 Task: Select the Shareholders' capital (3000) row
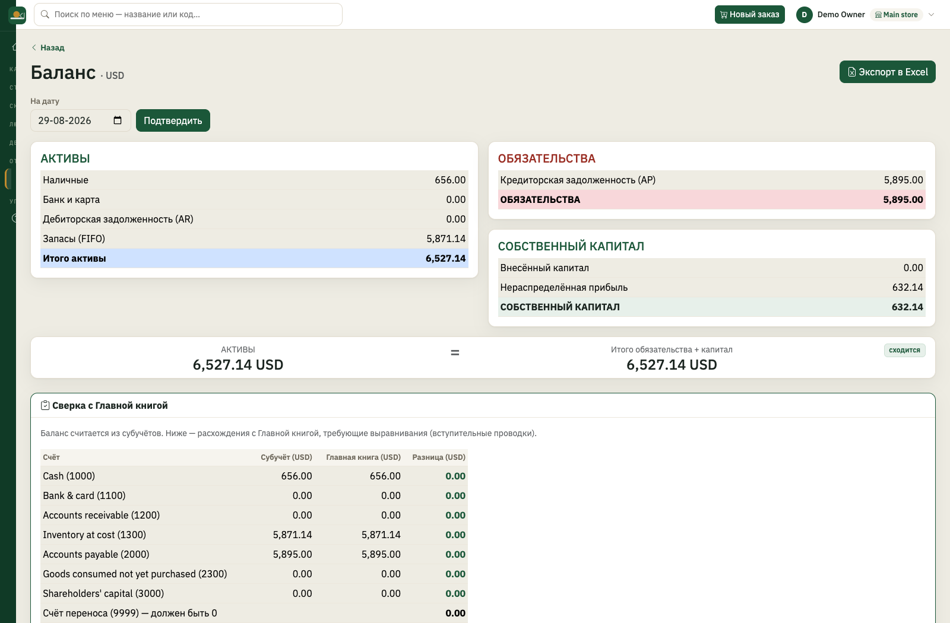(x=254, y=593)
